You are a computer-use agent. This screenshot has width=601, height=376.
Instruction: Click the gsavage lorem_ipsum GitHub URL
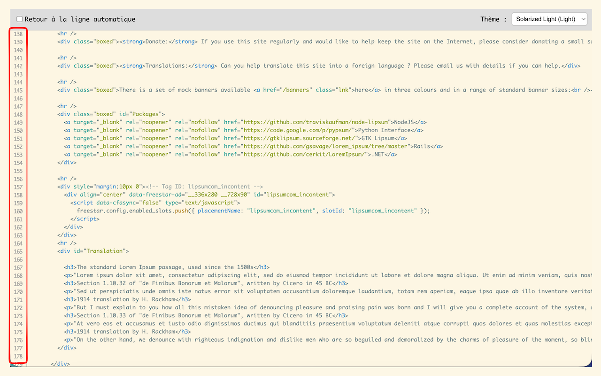(326, 146)
